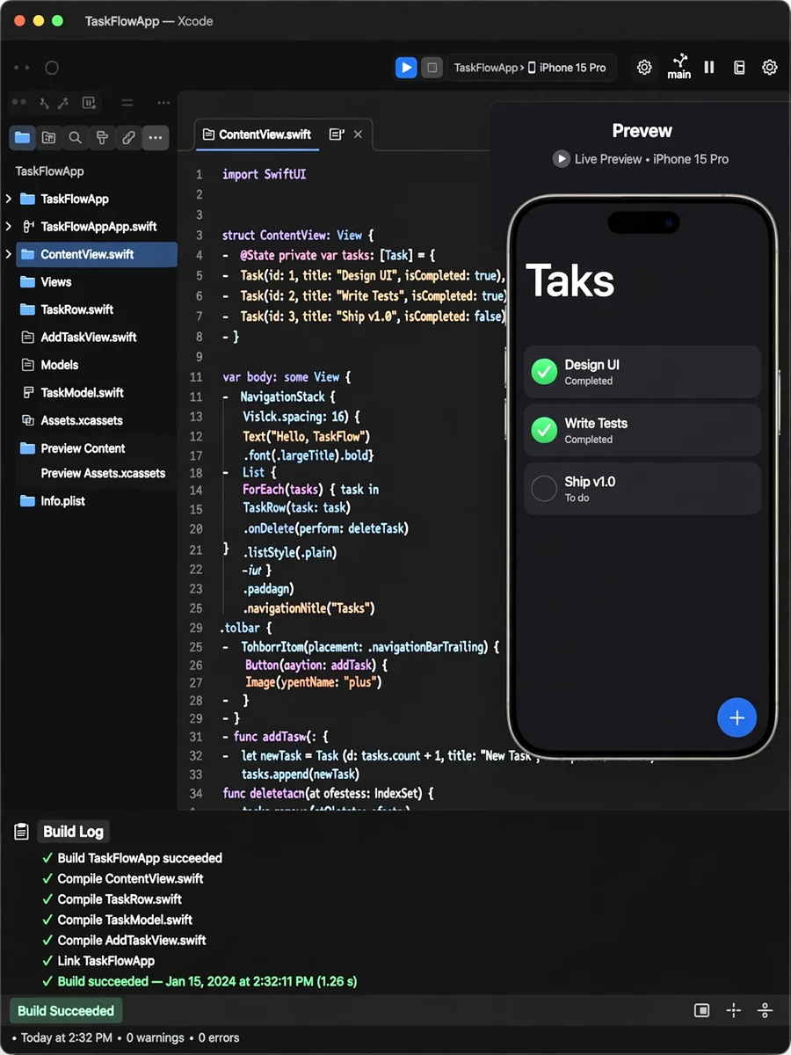Select Assets.xcassets in navigator

(x=82, y=420)
